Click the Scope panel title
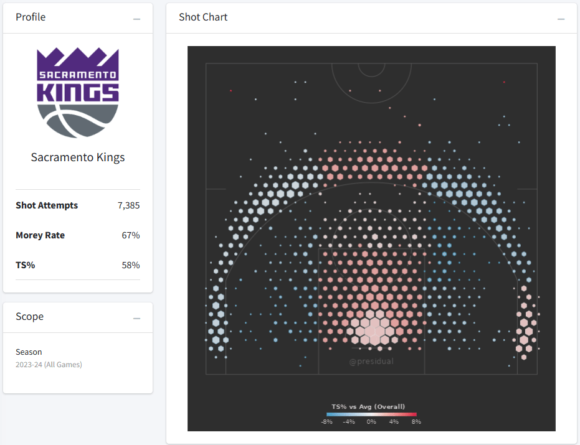The height and width of the screenshot is (445, 580). (29, 317)
